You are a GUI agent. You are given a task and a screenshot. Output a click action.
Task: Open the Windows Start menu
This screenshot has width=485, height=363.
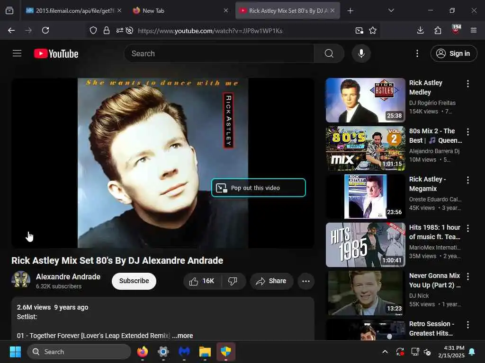(15, 352)
